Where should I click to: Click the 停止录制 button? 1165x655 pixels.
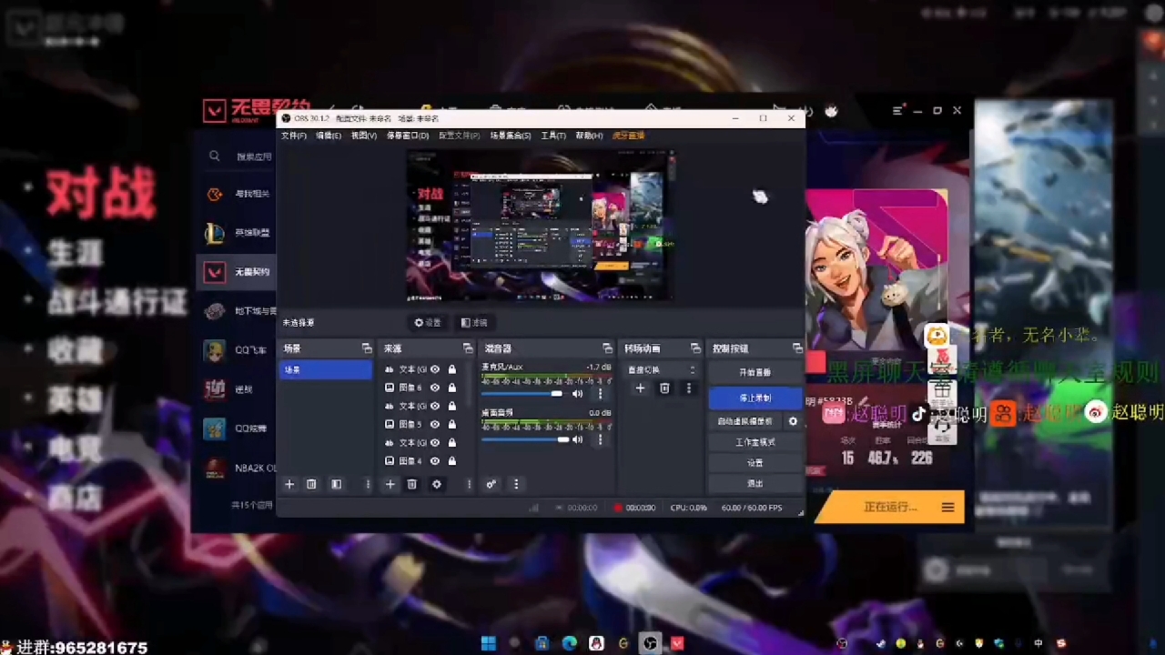click(755, 398)
